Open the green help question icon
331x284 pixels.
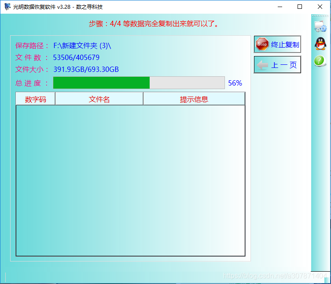coord(320,61)
